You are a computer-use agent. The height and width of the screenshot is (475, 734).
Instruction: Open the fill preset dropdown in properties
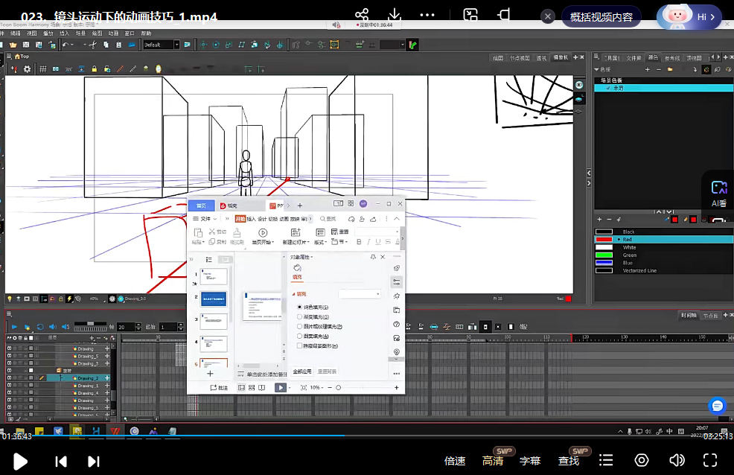point(360,294)
